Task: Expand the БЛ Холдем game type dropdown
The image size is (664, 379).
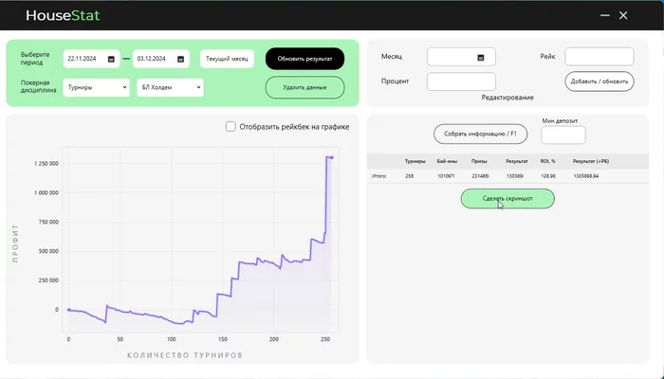Action: point(170,87)
